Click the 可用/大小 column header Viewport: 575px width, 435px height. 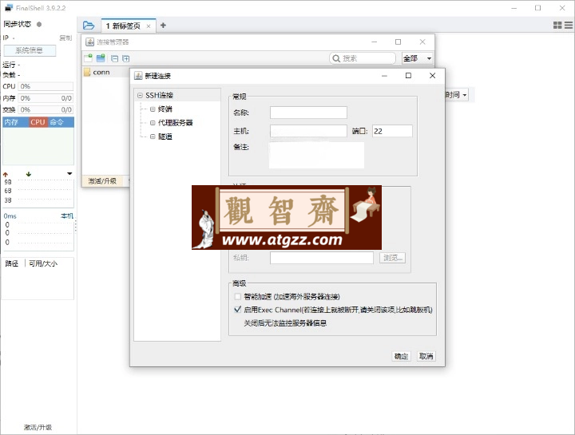[43, 263]
